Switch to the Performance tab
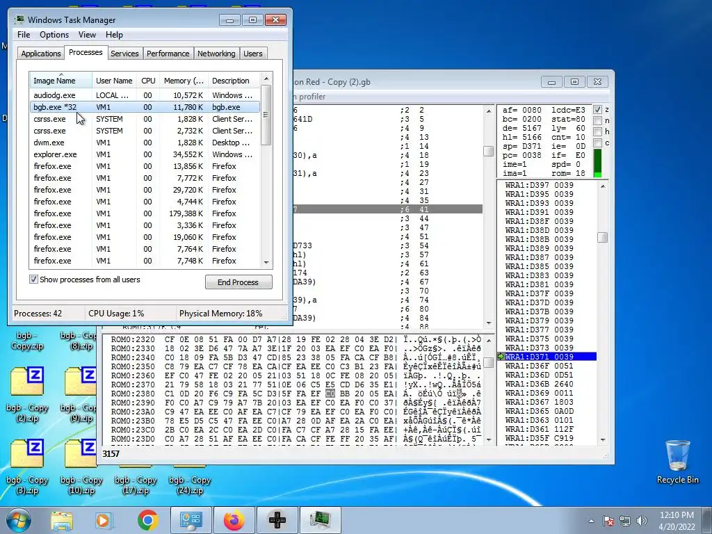This screenshot has width=712, height=534. 168,54
